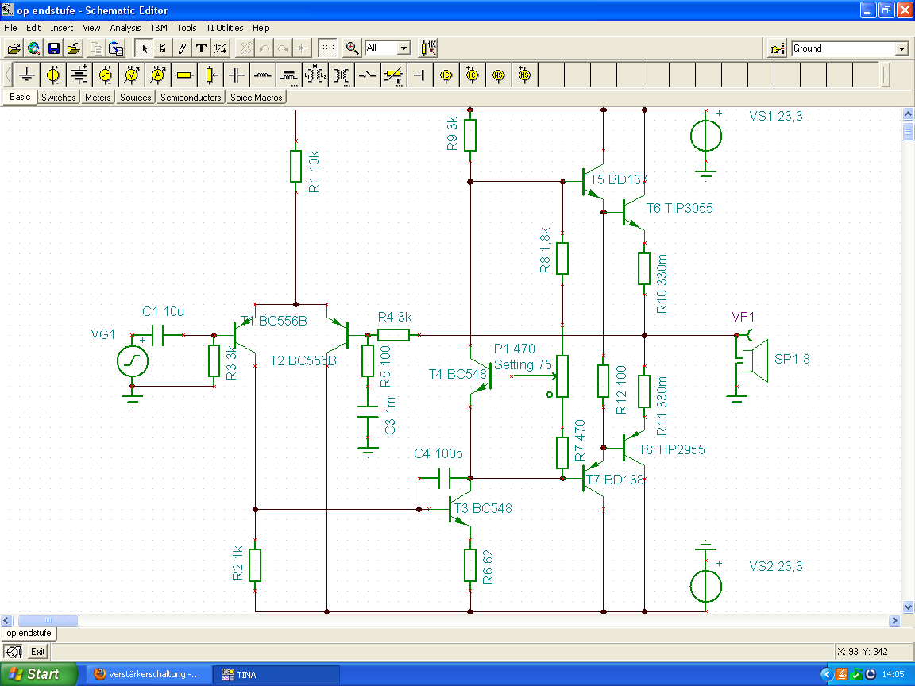Insert a Capacitor component
The image size is (915, 686).
coord(237,75)
